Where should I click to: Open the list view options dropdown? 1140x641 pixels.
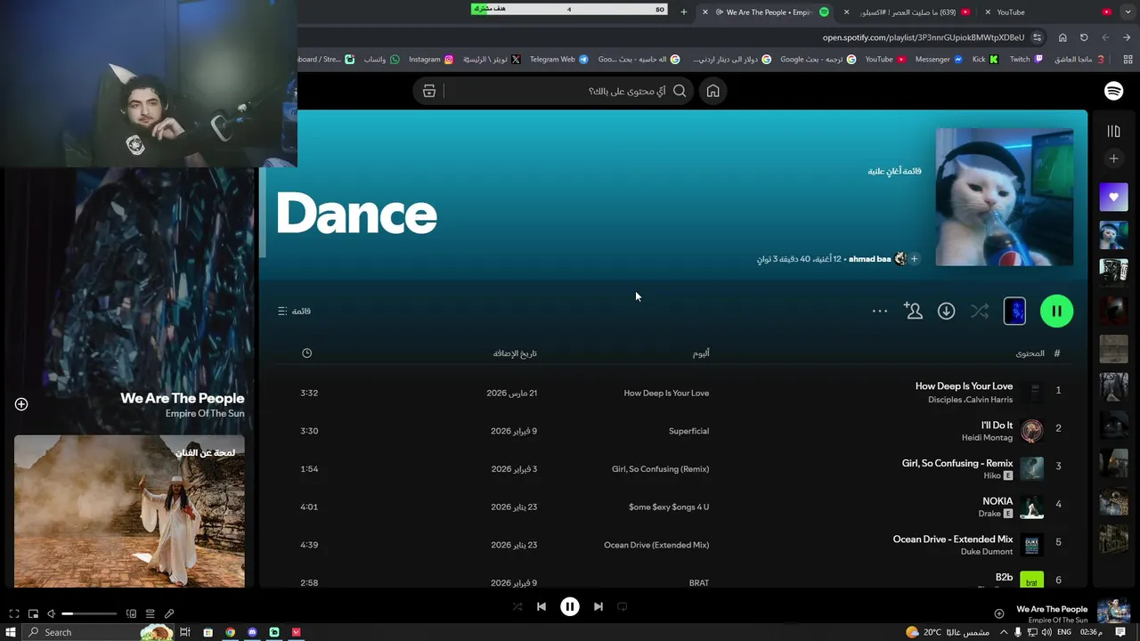(x=295, y=311)
